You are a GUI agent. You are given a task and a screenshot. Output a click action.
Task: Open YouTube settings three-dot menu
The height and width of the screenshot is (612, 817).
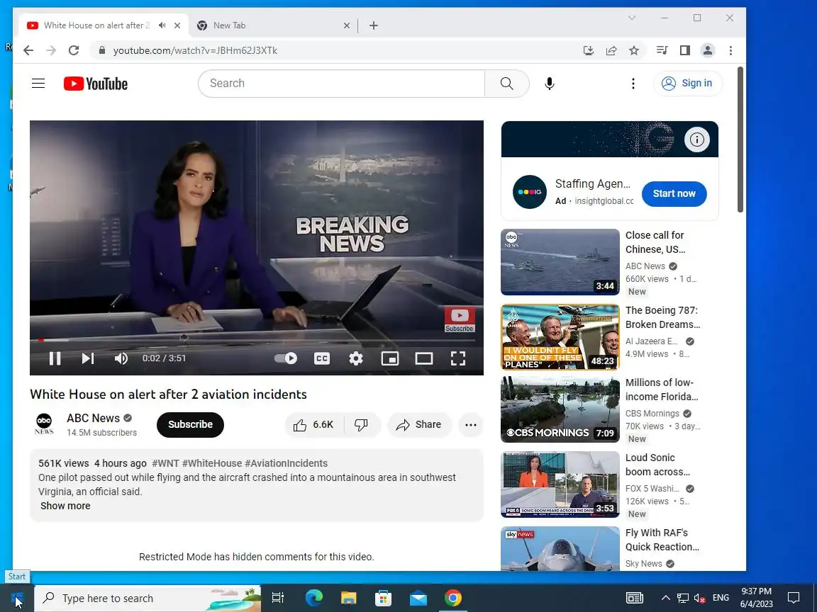[x=633, y=84]
